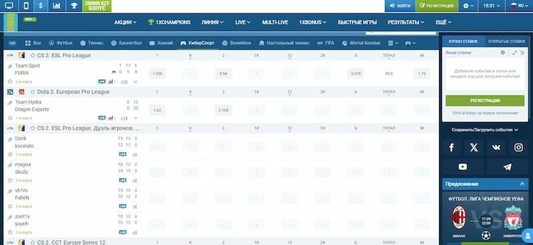
Task: Open the YouTube channel icon
Action: pyautogui.click(x=462, y=167)
